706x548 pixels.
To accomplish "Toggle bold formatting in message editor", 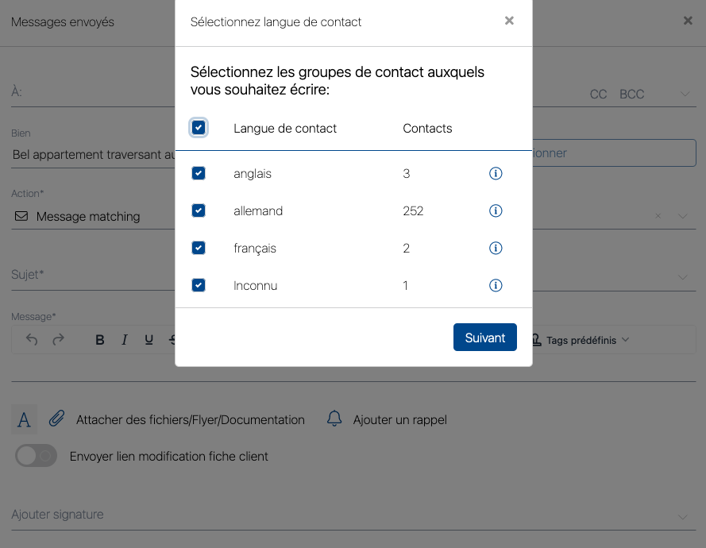I will pos(100,340).
